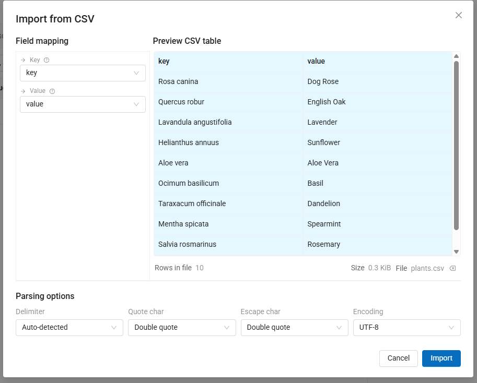Open the Key field mapping dropdown
The image size is (477, 383).
point(83,73)
